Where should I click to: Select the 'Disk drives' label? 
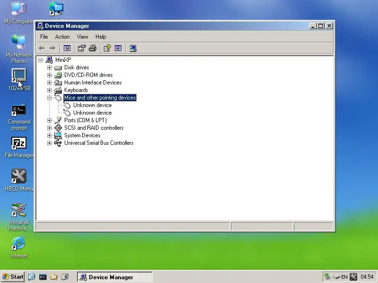tap(77, 67)
